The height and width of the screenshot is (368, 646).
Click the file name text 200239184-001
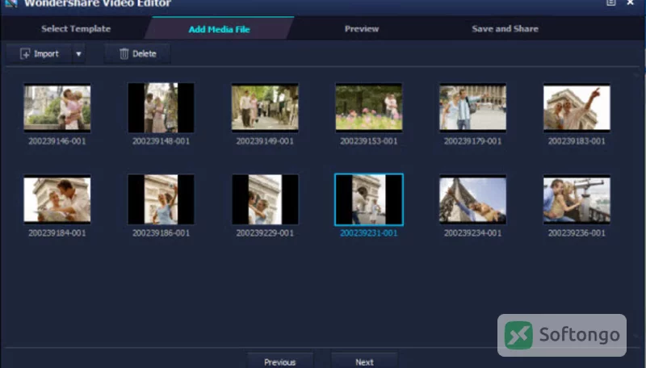pyautogui.click(x=57, y=233)
